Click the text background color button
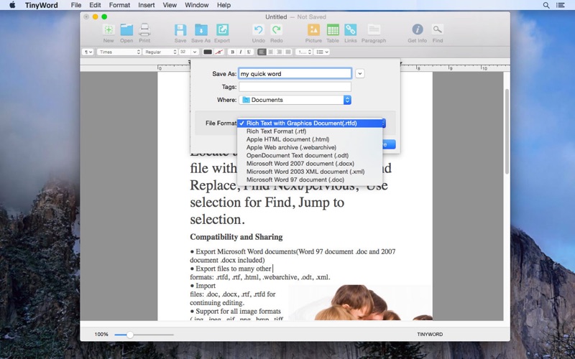575x359 pixels. point(219,52)
